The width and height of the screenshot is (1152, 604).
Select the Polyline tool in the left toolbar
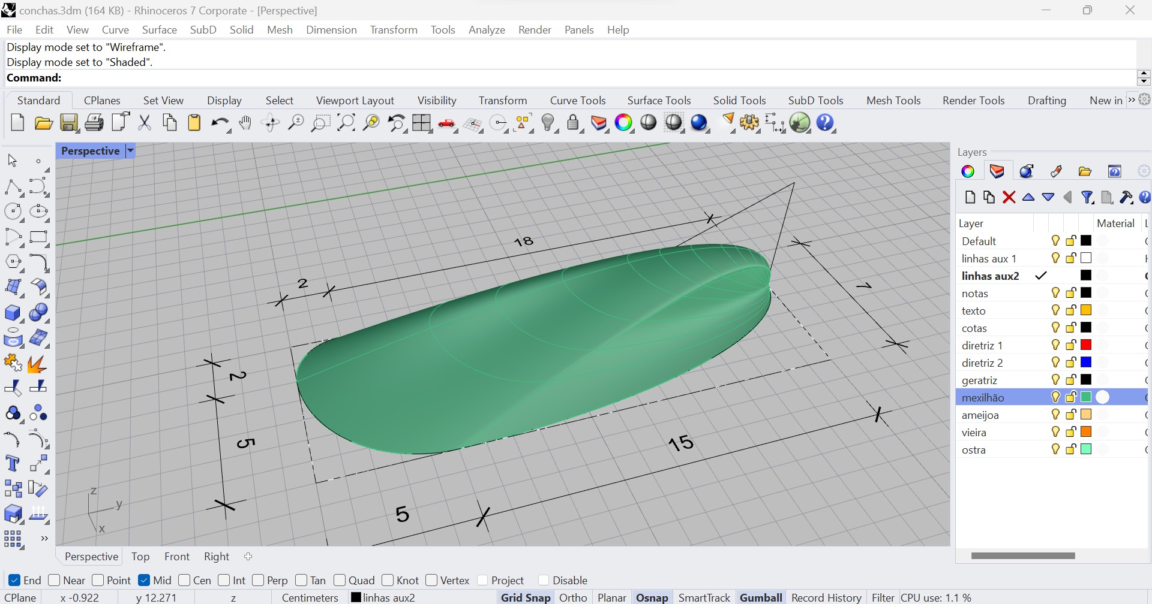(13, 187)
